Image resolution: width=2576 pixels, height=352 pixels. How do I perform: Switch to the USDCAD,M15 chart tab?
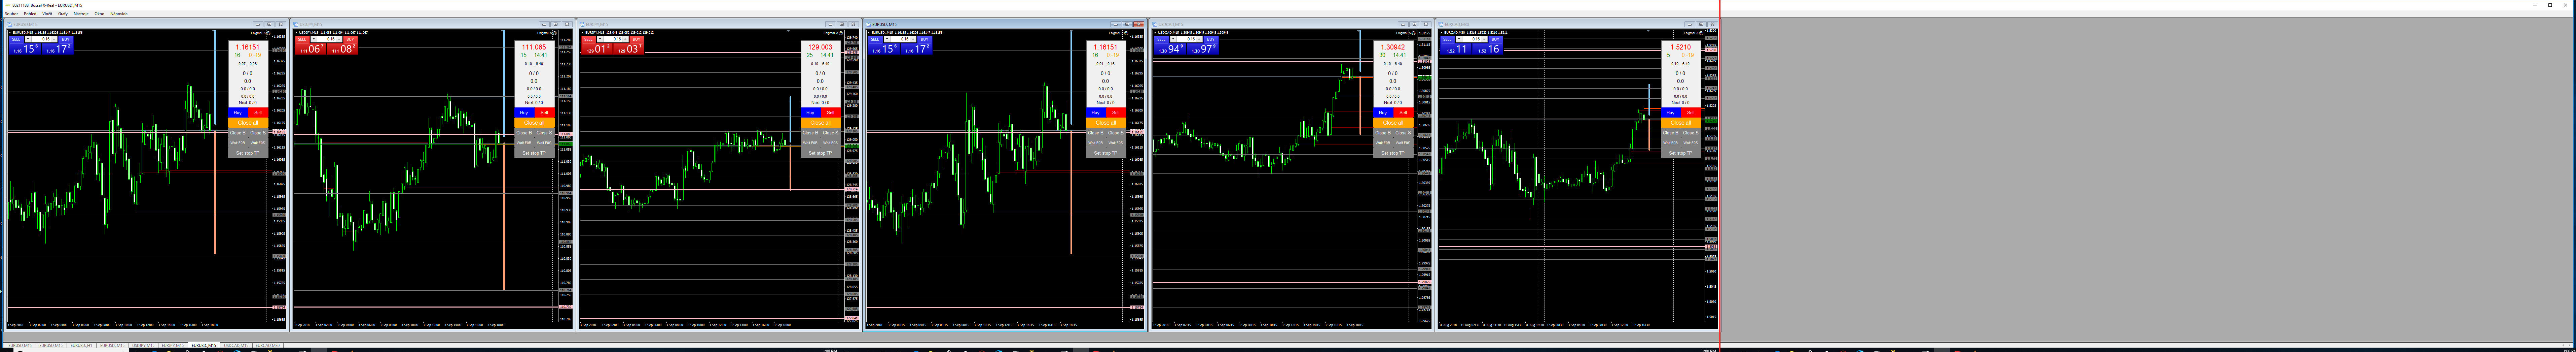pos(236,345)
